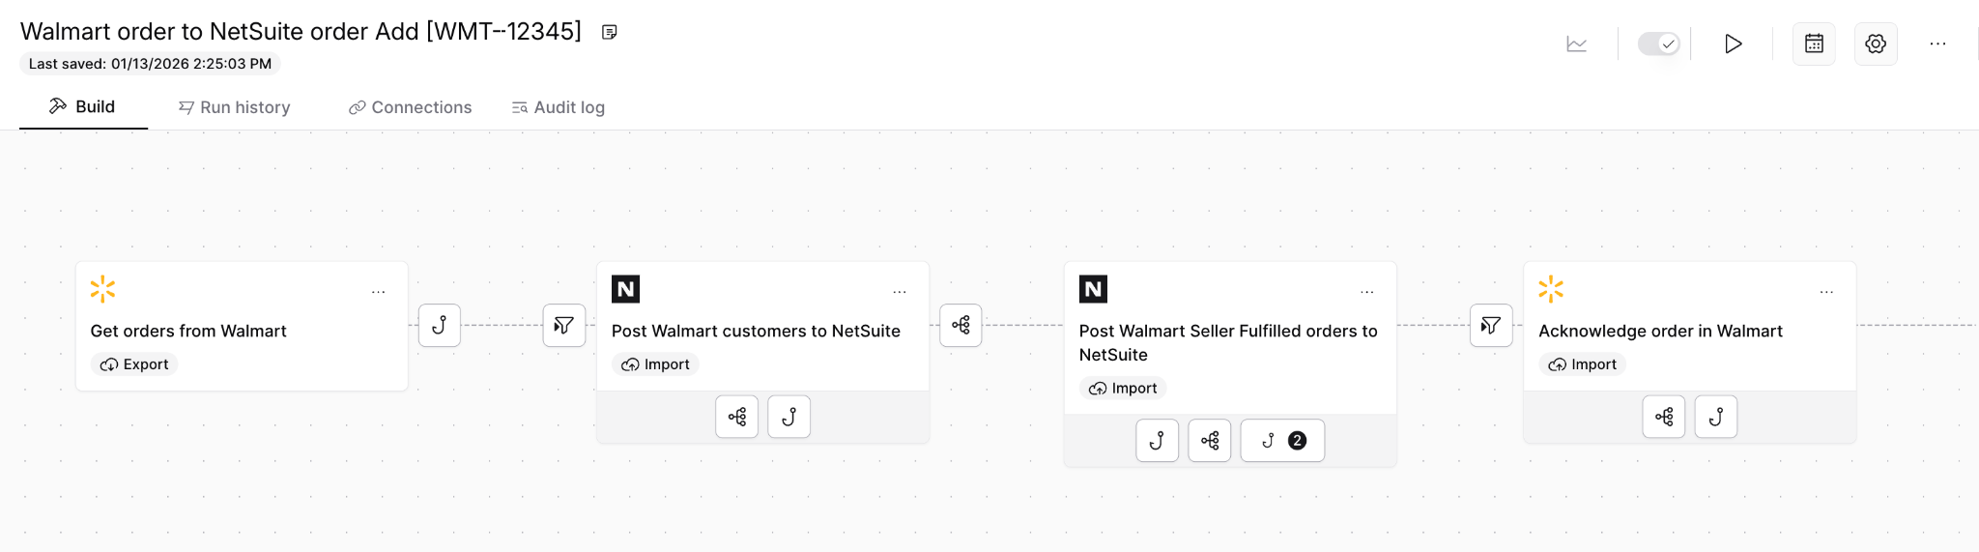Open the flow analytics chart icon
This screenshot has height=552, width=1979.
pyautogui.click(x=1576, y=44)
